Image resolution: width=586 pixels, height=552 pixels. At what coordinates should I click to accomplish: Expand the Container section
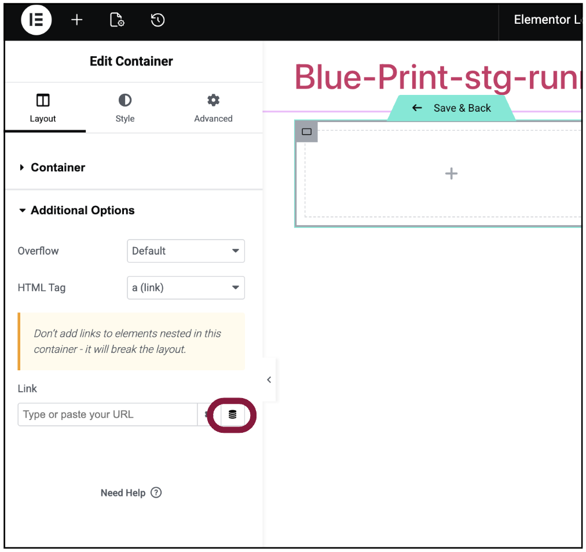[58, 167]
